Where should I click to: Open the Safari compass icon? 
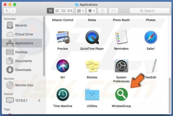pos(151,37)
